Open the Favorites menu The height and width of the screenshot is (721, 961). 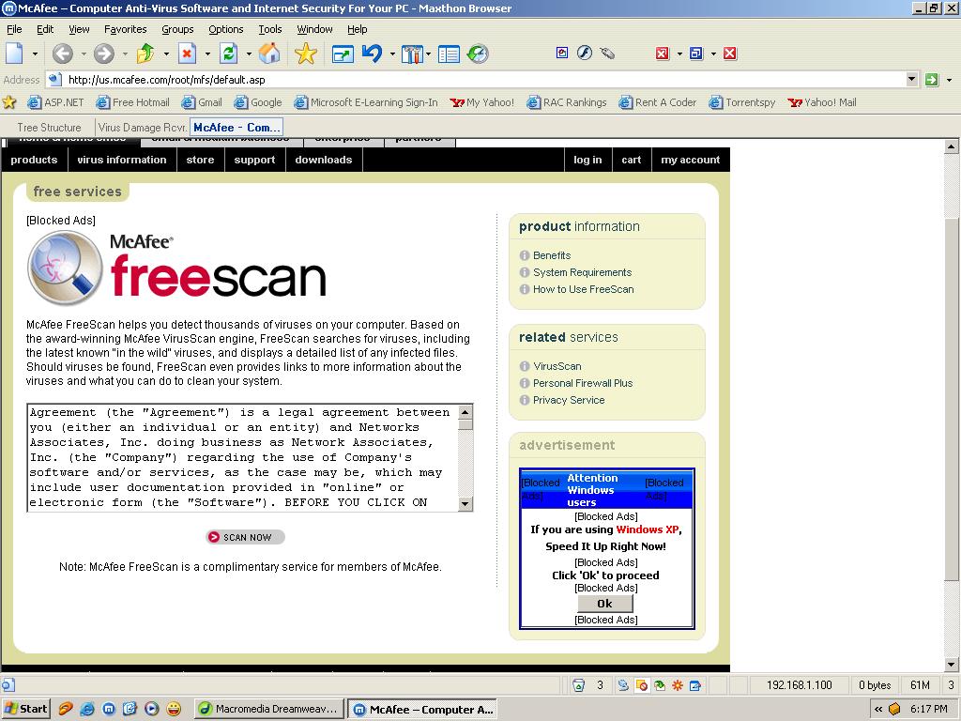pos(126,29)
